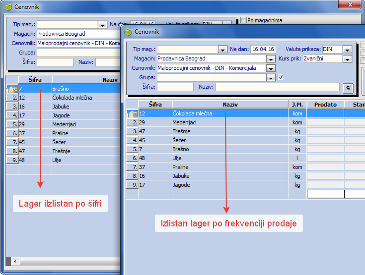
Task: Expand Cenovnik dropdown in front window
Action: (x=271, y=68)
